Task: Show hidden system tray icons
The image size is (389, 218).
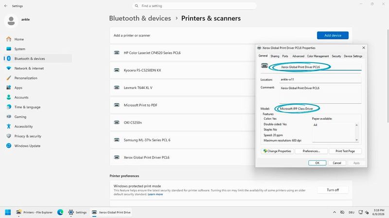Action: [x=335, y=212]
